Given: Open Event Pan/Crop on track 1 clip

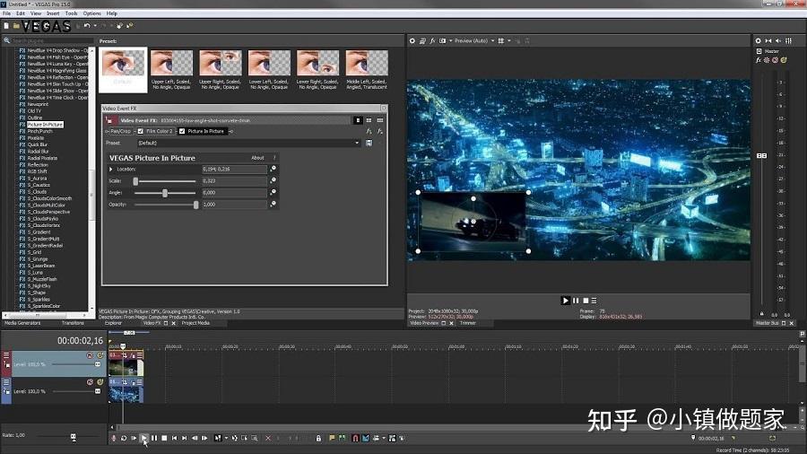Looking at the screenshot, I should [x=125, y=355].
